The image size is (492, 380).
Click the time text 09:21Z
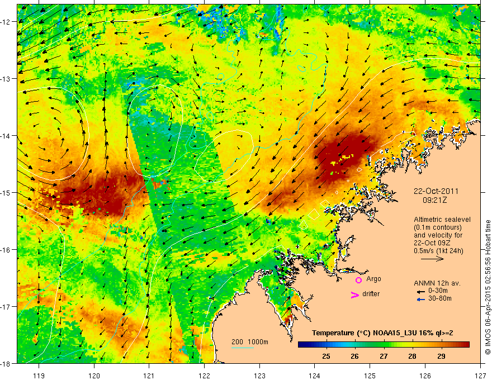click(x=435, y=200)
